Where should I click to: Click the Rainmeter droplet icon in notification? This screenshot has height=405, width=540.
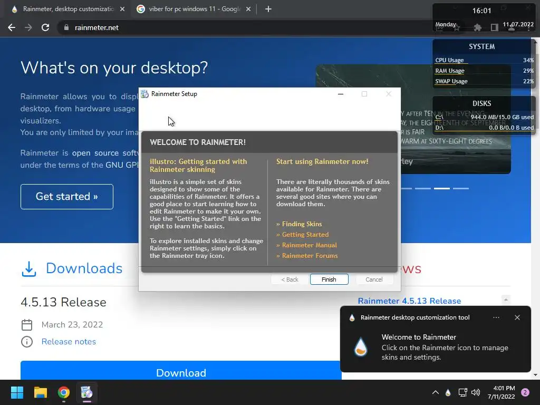[361, 347]
